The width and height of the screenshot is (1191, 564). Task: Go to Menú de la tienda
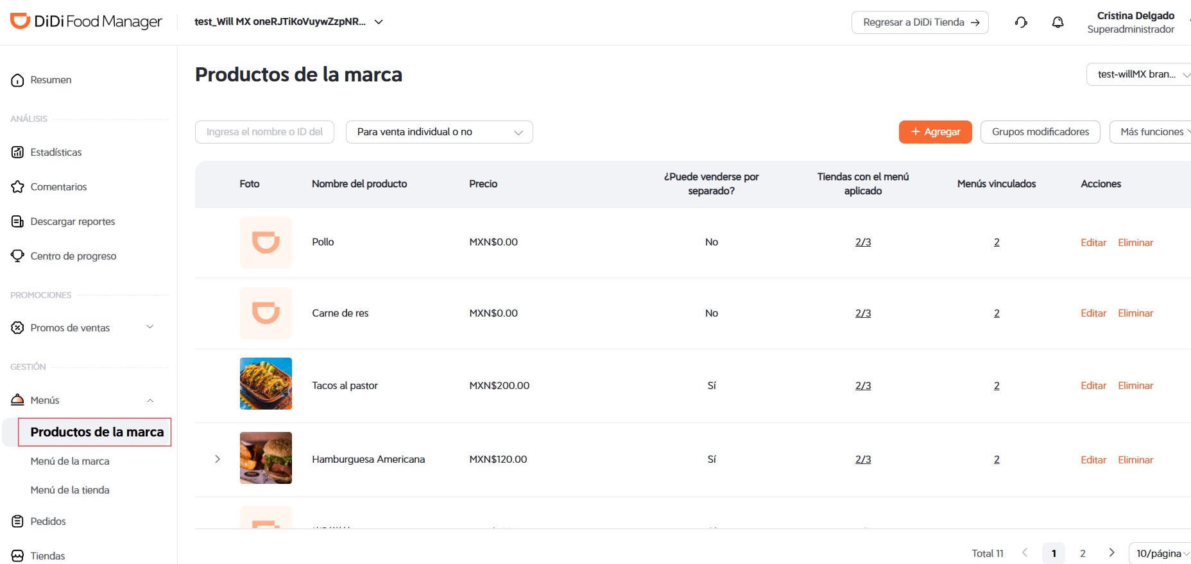(x=70, y=490)
